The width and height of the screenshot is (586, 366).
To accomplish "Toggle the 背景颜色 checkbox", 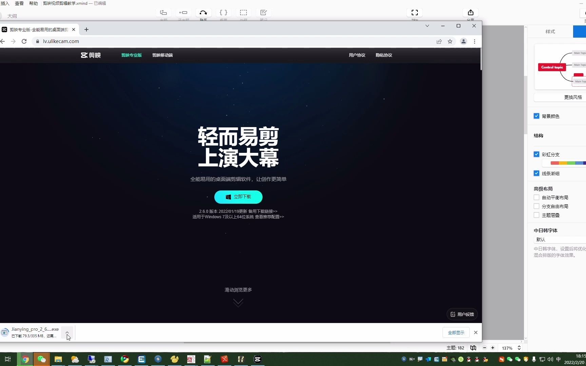I will 536,116.
